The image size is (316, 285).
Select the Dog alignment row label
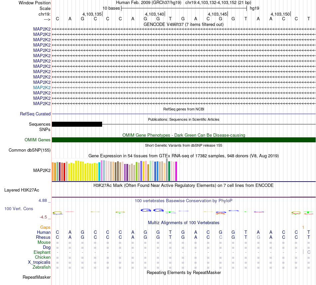point(47,247)
